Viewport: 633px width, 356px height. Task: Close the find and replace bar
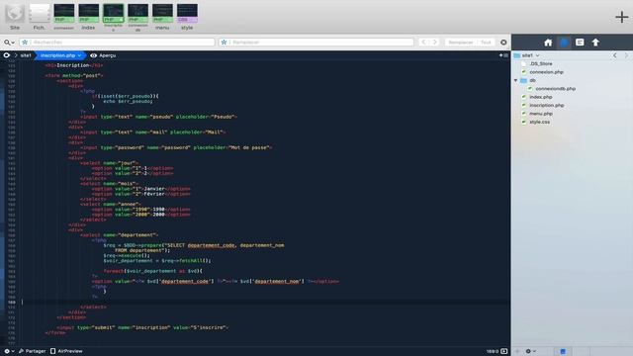point(503,42)
